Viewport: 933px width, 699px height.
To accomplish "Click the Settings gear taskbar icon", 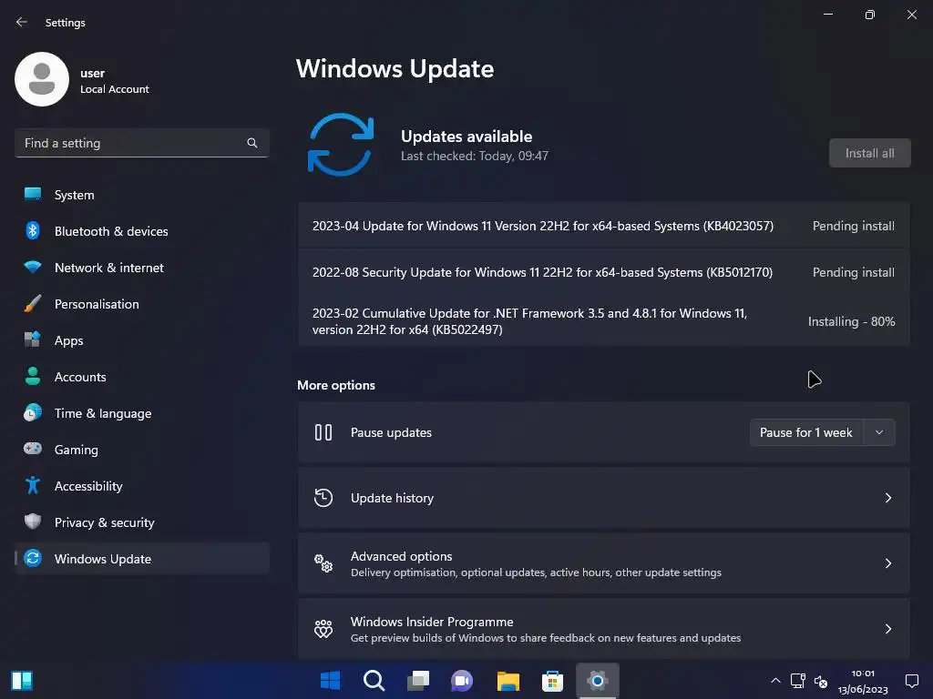I will 598,681.
